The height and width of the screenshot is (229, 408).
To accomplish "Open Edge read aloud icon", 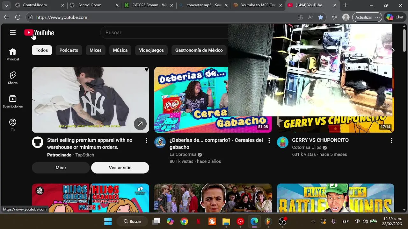I will coord(310,17).
